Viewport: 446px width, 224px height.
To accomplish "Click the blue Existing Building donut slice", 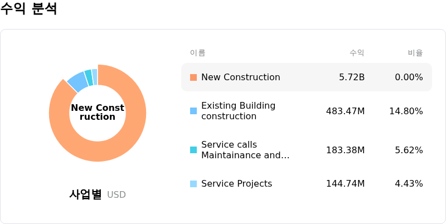I will pos(78,81).
